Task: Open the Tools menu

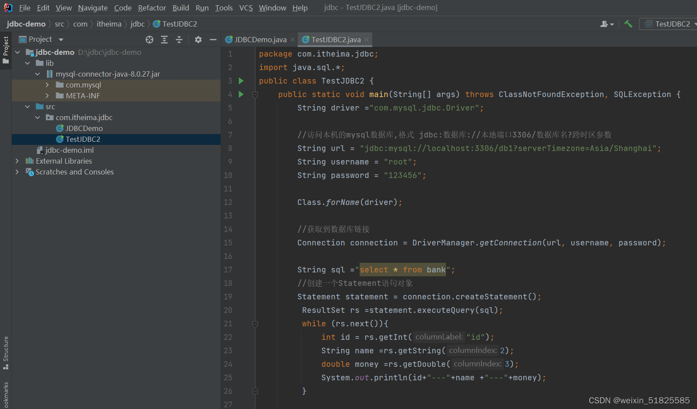Action: click(x=224, y=8)
